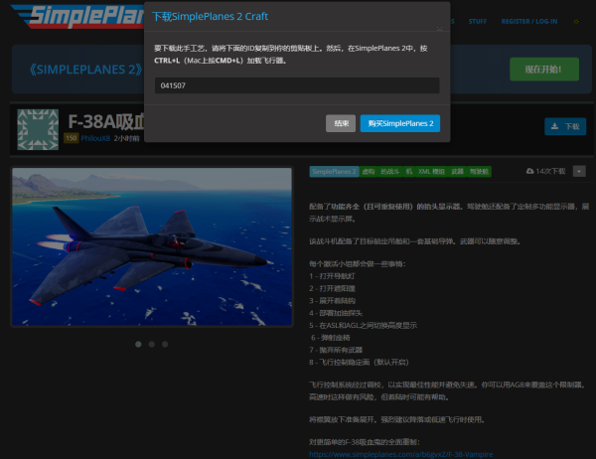Click the 结束 button in the dialog

(x=341, y=123)
